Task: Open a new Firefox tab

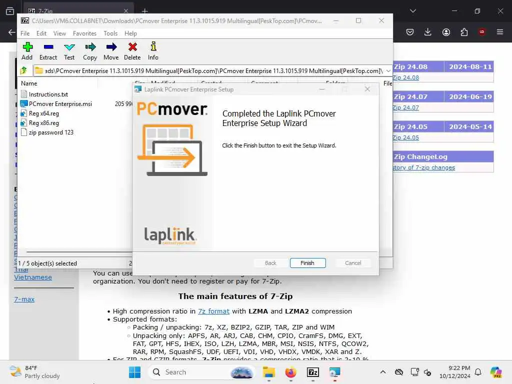Action: [144, 11]
